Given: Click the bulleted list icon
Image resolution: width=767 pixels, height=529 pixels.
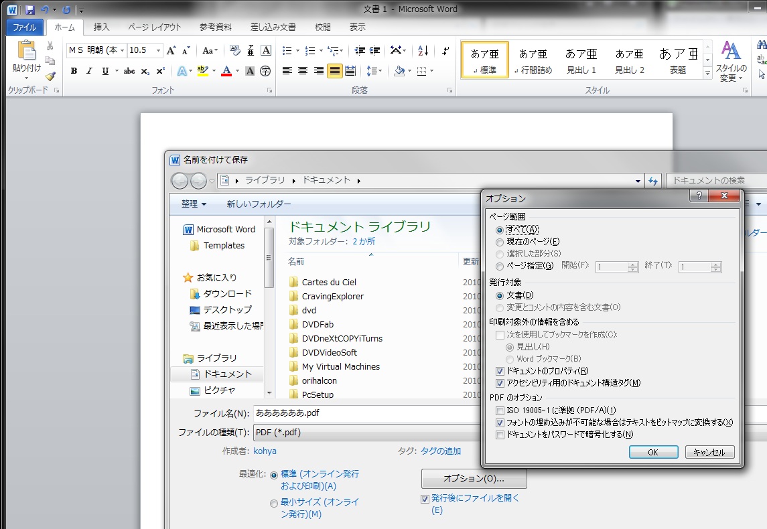Looking at the screenshot, I should click(287, 50).
